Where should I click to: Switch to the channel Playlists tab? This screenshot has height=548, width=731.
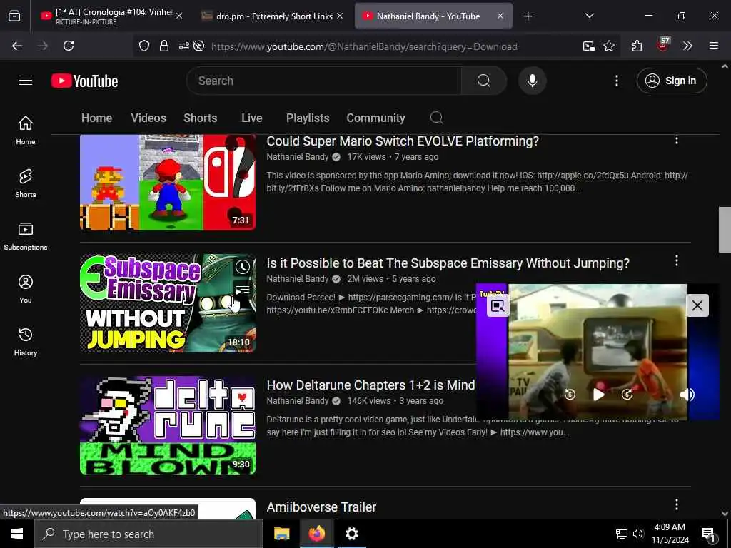click(x=308, y=118)
